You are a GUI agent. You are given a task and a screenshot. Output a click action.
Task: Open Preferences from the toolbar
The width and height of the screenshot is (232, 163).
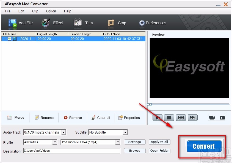[153, 23]
